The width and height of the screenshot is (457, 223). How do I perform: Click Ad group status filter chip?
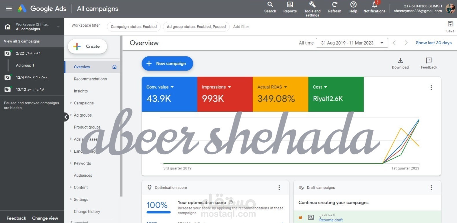[x=196, y=27]
